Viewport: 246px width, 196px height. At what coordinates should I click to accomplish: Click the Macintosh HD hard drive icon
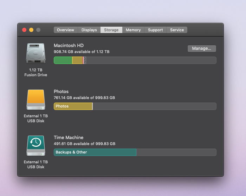point(36,53)
